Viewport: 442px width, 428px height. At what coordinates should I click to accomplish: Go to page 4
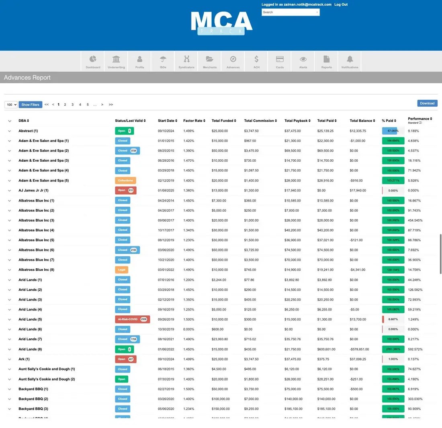click(x=80, y=105)
